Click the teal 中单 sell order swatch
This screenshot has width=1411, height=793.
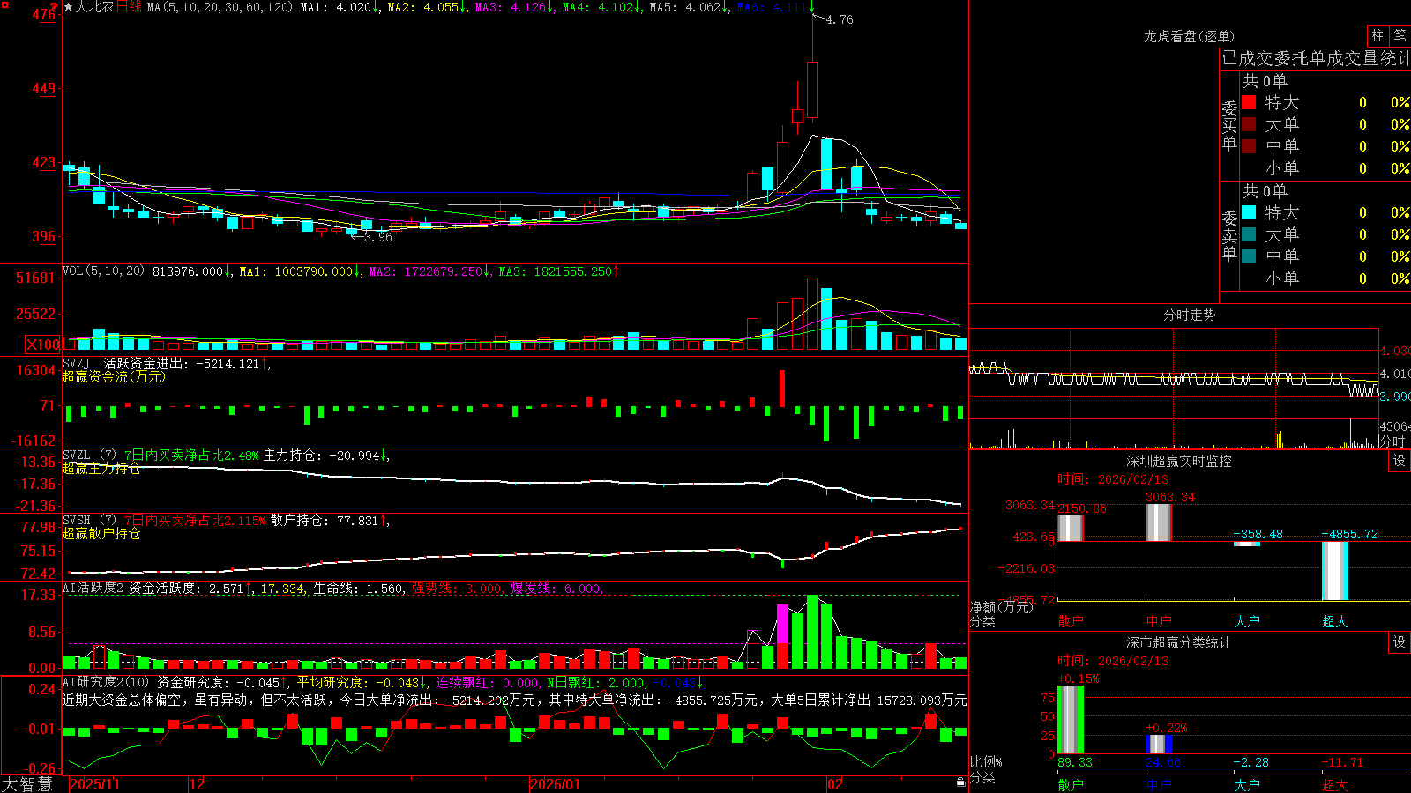1249,256
